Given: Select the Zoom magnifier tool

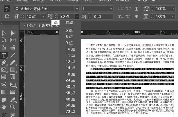Looking at the screenshot, I should coord(13,107).
